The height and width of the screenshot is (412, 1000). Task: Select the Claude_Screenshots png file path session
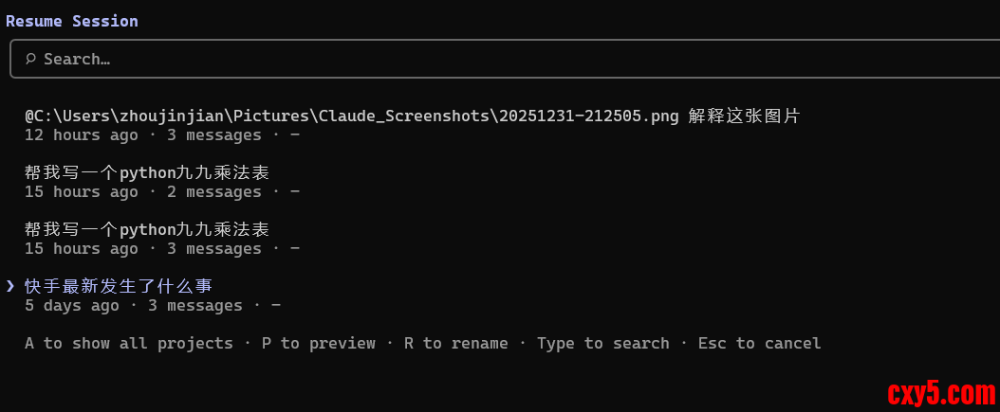click(x=351, y=116)
